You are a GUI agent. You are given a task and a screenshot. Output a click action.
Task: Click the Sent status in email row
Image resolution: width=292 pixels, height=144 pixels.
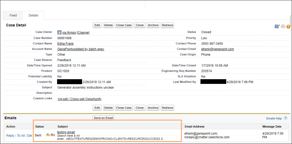pos(38,135)
